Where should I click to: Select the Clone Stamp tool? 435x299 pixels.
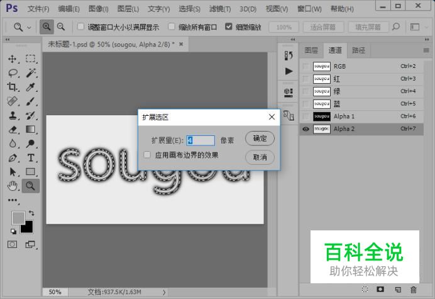point(13,115)
